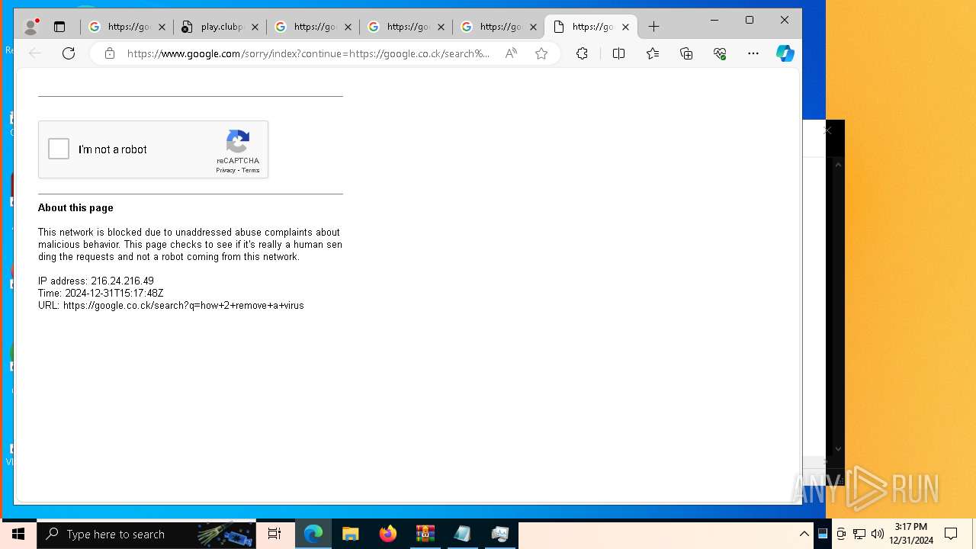Go back to the previous page

[x=35, y=53]
